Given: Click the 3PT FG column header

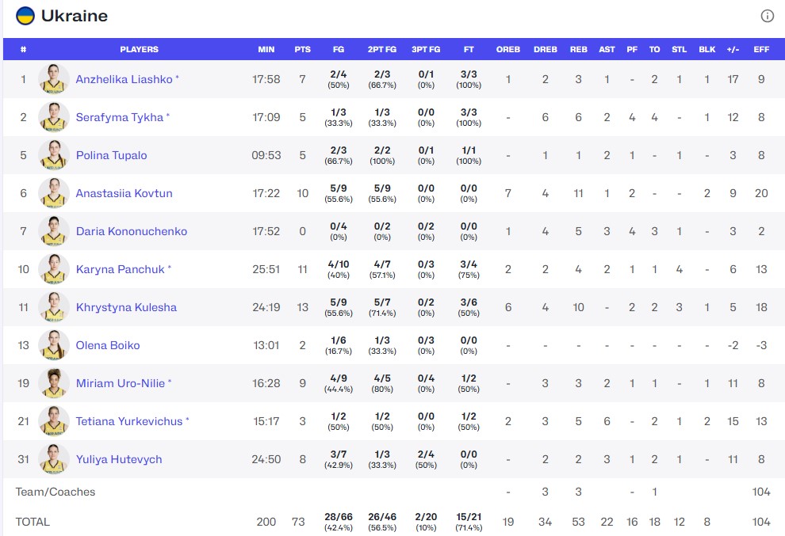Looking at the screenshot, I should [426, 49].
